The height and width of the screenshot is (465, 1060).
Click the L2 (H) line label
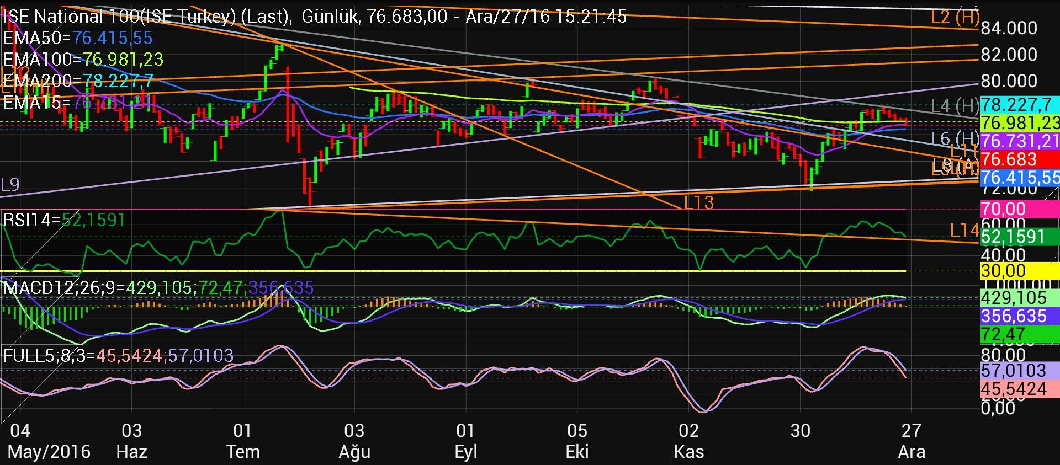[x=955, y=17]
